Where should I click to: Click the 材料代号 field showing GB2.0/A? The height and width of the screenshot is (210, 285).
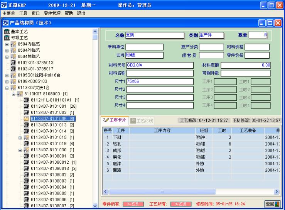point(160,65)
